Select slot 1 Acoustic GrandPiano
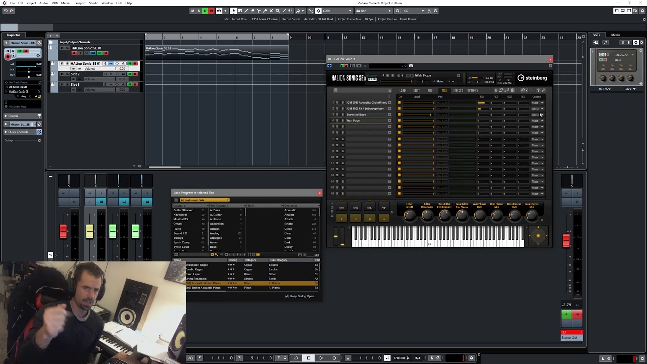This screenshot has height=364, width=647. pyautogui.click(x=367, y=103)
